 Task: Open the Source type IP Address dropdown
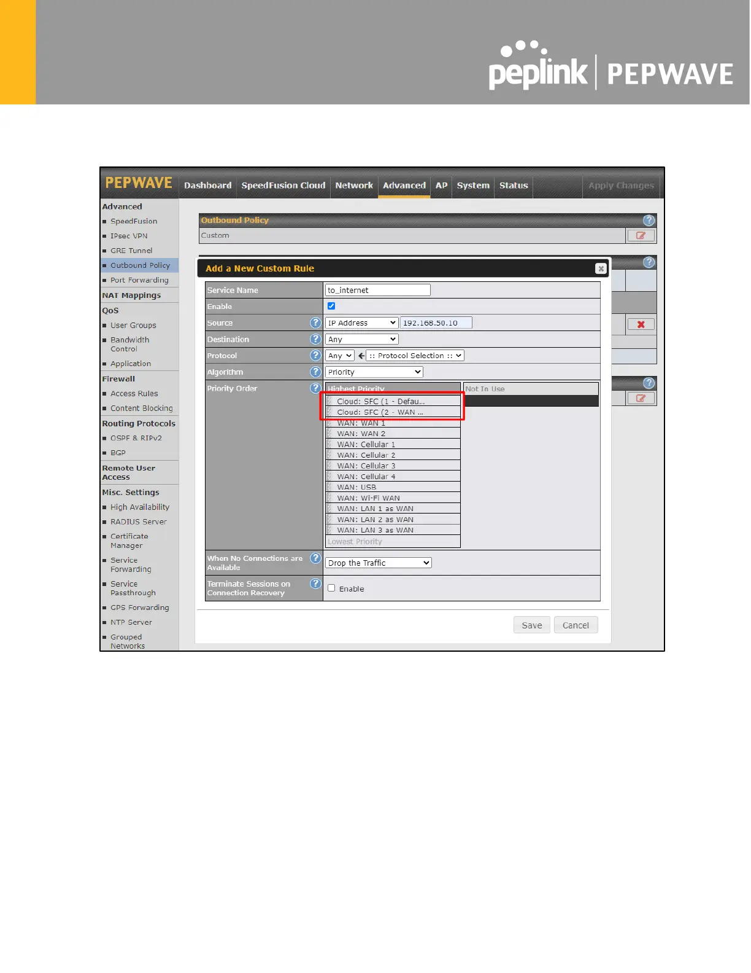click(362, 322)
